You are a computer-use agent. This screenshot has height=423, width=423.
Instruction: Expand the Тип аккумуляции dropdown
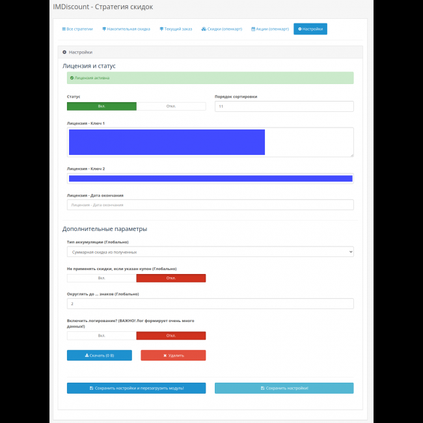click(x=210, y=251)
